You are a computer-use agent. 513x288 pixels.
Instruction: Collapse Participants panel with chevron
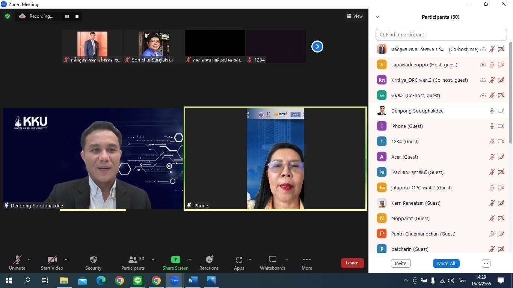(x=377, y=17)
